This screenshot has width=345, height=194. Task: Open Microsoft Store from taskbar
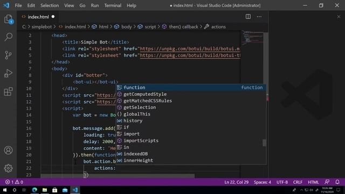point(55,190)
